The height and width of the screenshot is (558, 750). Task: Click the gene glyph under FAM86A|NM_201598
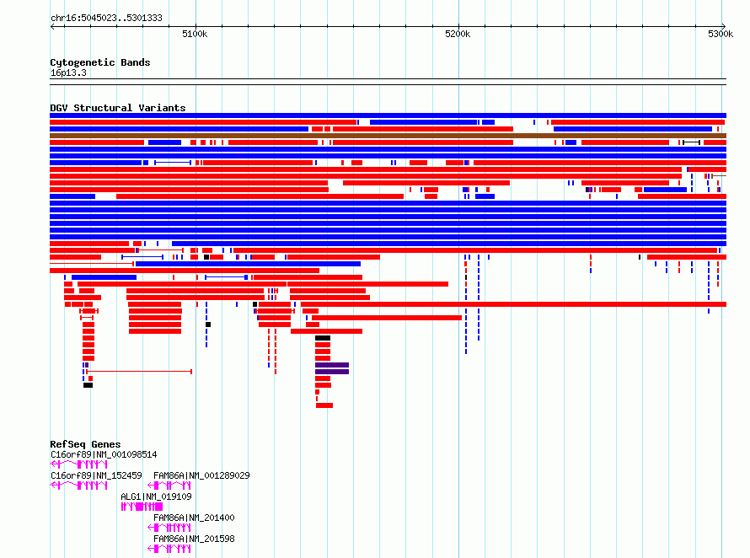tap(169, 549)
